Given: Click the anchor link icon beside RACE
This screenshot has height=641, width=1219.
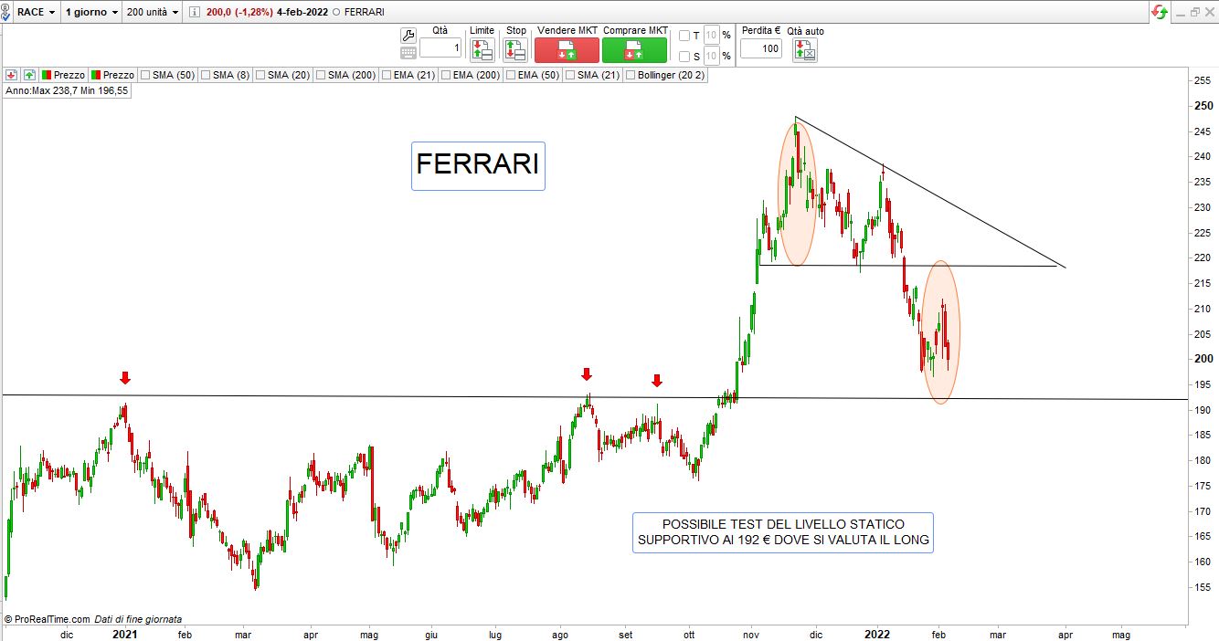Looking at the screenshot, I should coord(6,12).
